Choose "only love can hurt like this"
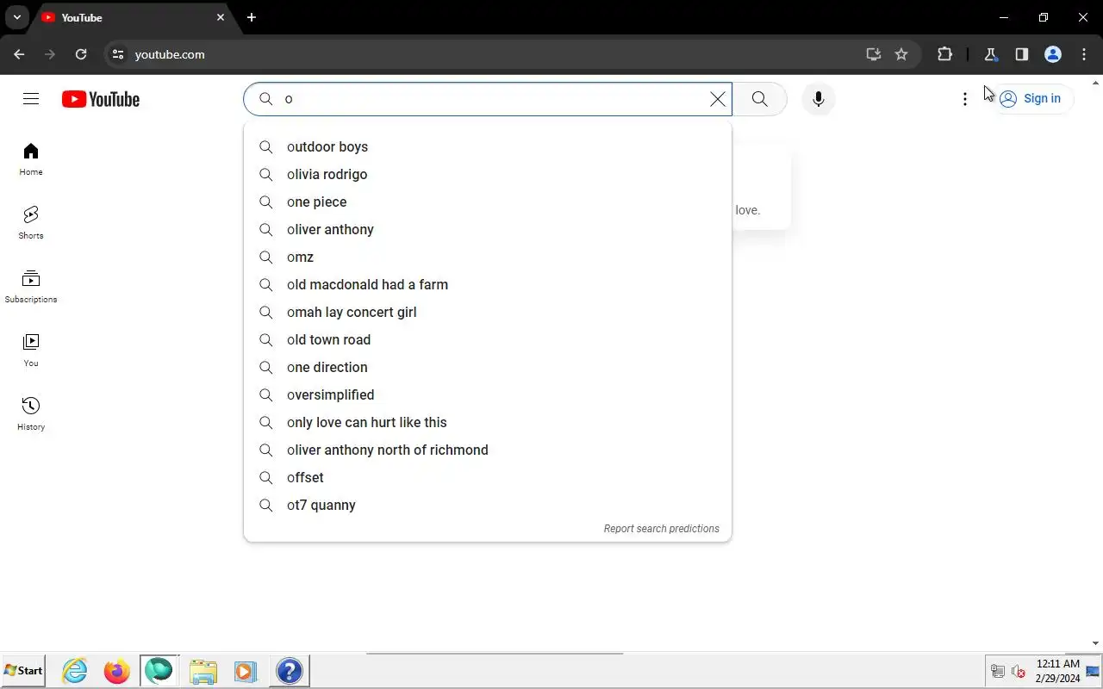The width and height of the screenshot is (1103, 689). [x=488, y=422]
